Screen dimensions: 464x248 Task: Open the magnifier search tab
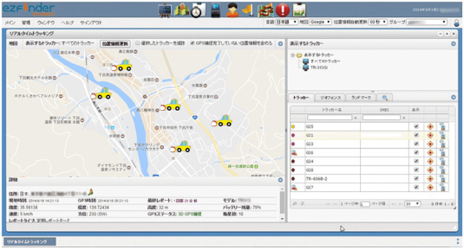pyautogui.click(x=385, y=97)
